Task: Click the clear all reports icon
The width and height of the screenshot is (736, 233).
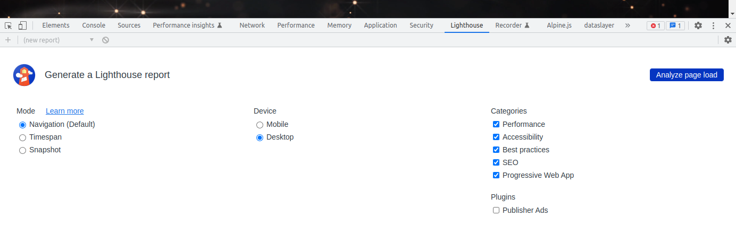Action: coord(106,40)
